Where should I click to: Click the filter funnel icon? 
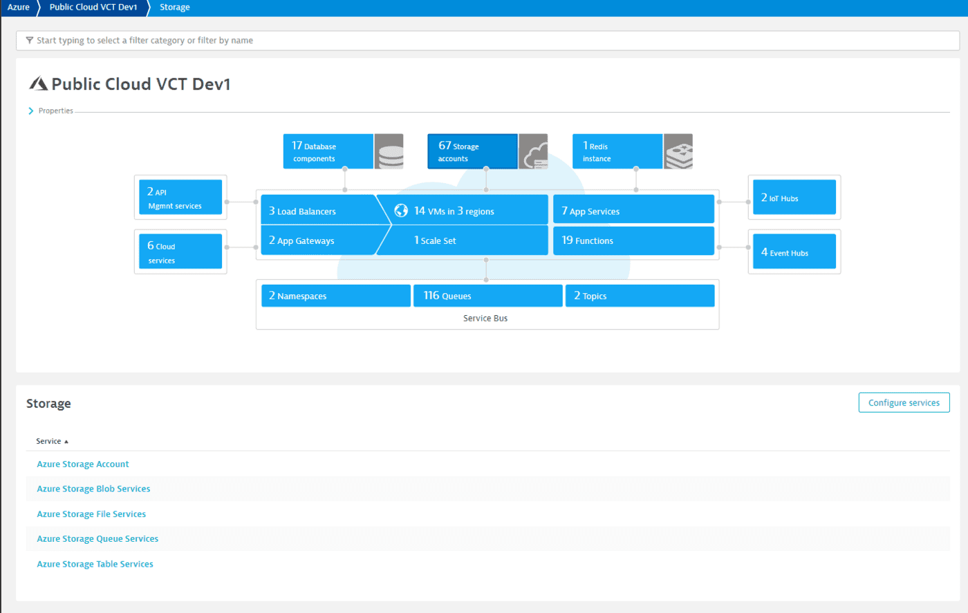(29, 40)
